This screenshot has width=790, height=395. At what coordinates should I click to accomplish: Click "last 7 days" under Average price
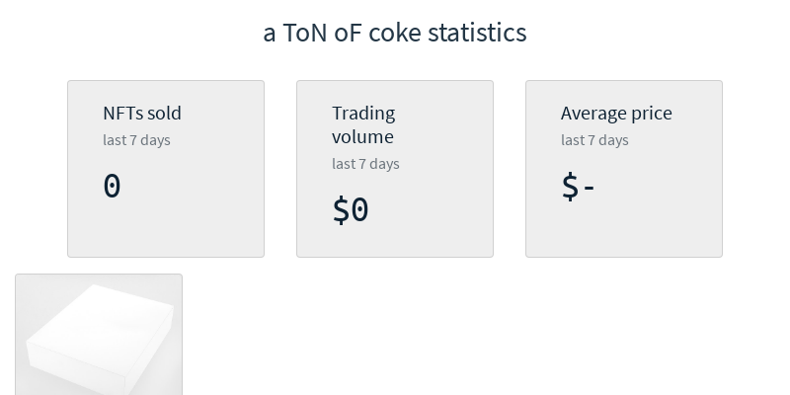594,140
